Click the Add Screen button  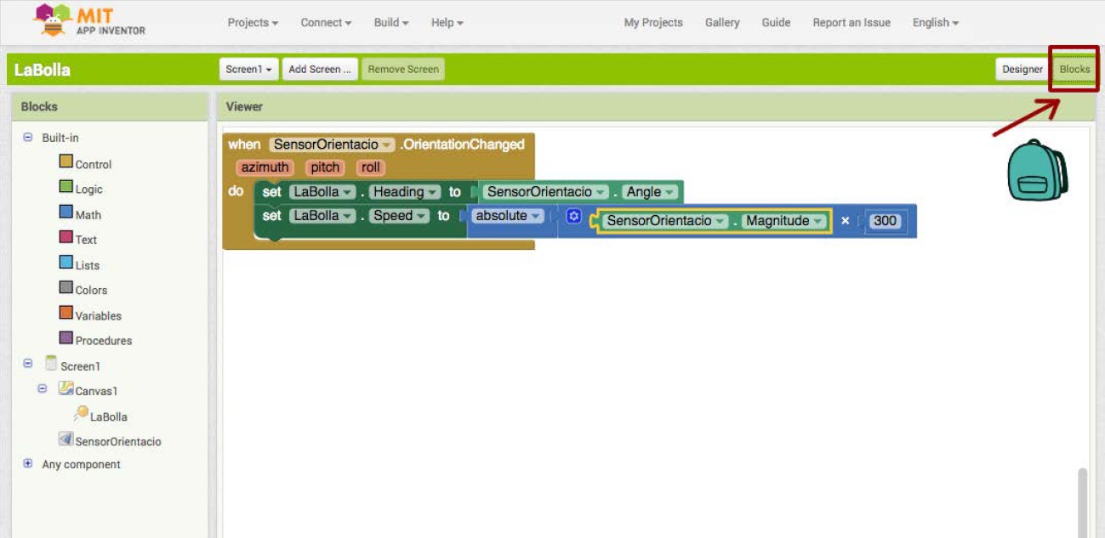[320, 70]
